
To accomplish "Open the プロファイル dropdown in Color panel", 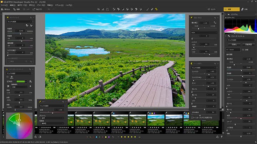I will click(x=52, y=119).
